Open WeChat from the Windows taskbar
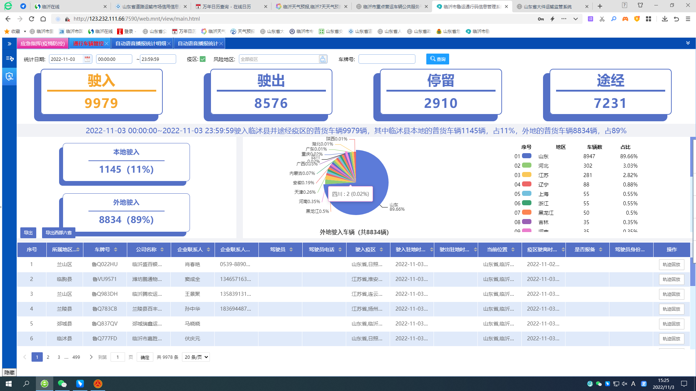The height and width of the screenshot is (391, 696). [x=62, y=384]
